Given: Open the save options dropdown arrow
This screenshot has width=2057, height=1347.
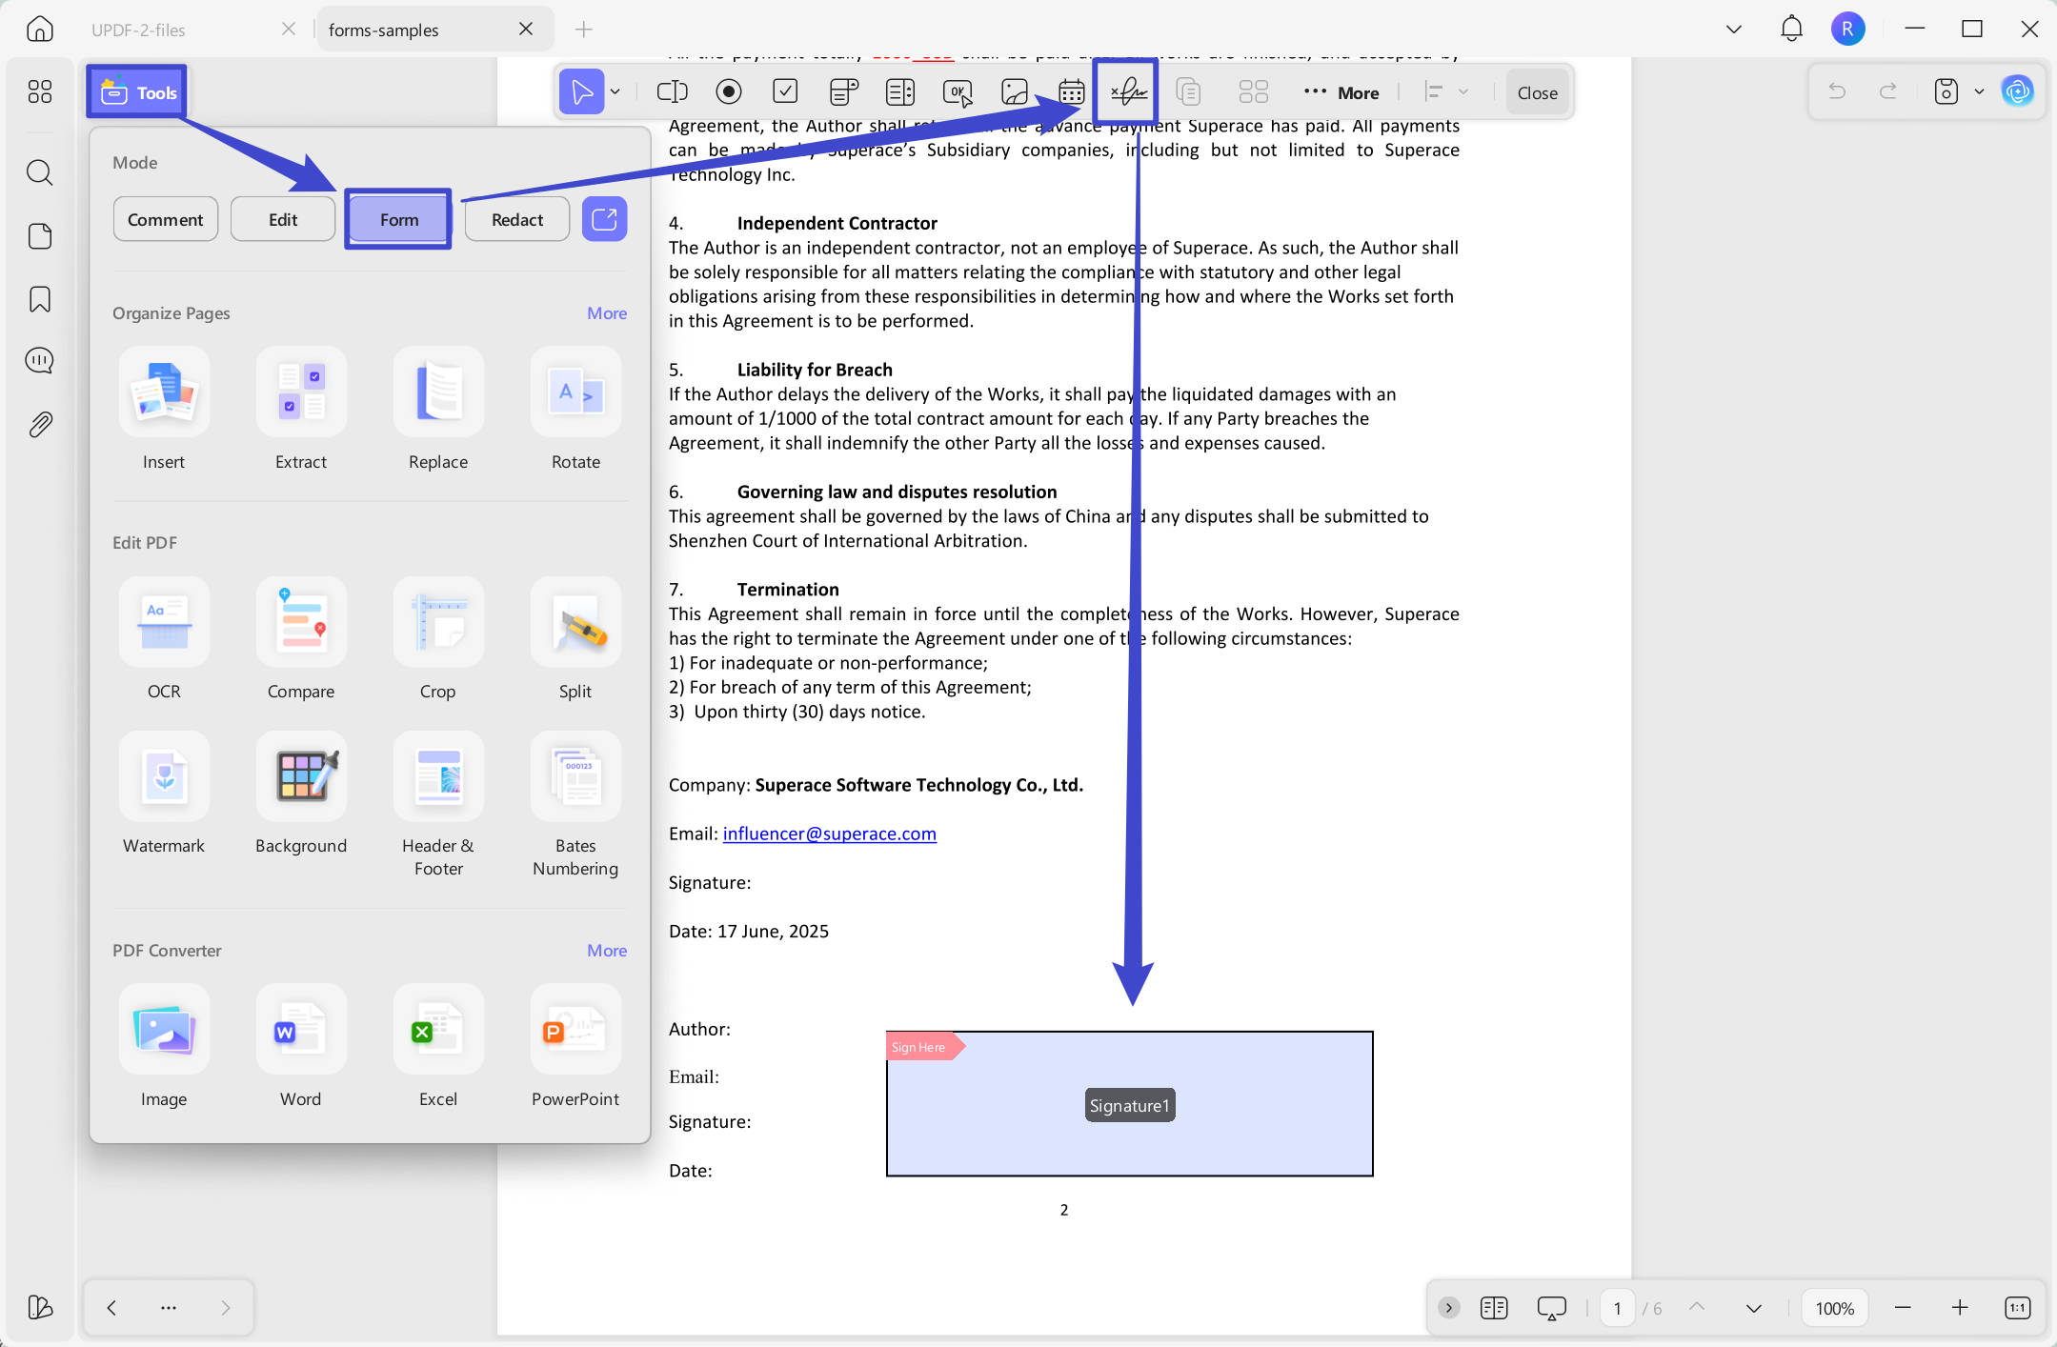Looking at the screenshot, I should 1979,91.
